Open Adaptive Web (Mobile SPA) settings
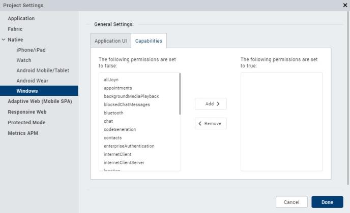 click(40, 101)
